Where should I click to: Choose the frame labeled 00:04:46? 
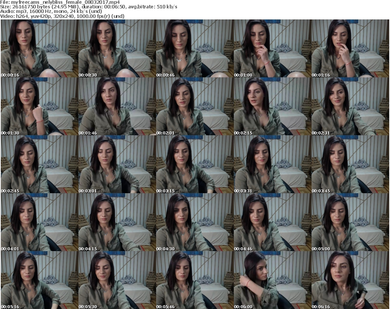click(x=272, y=223)
